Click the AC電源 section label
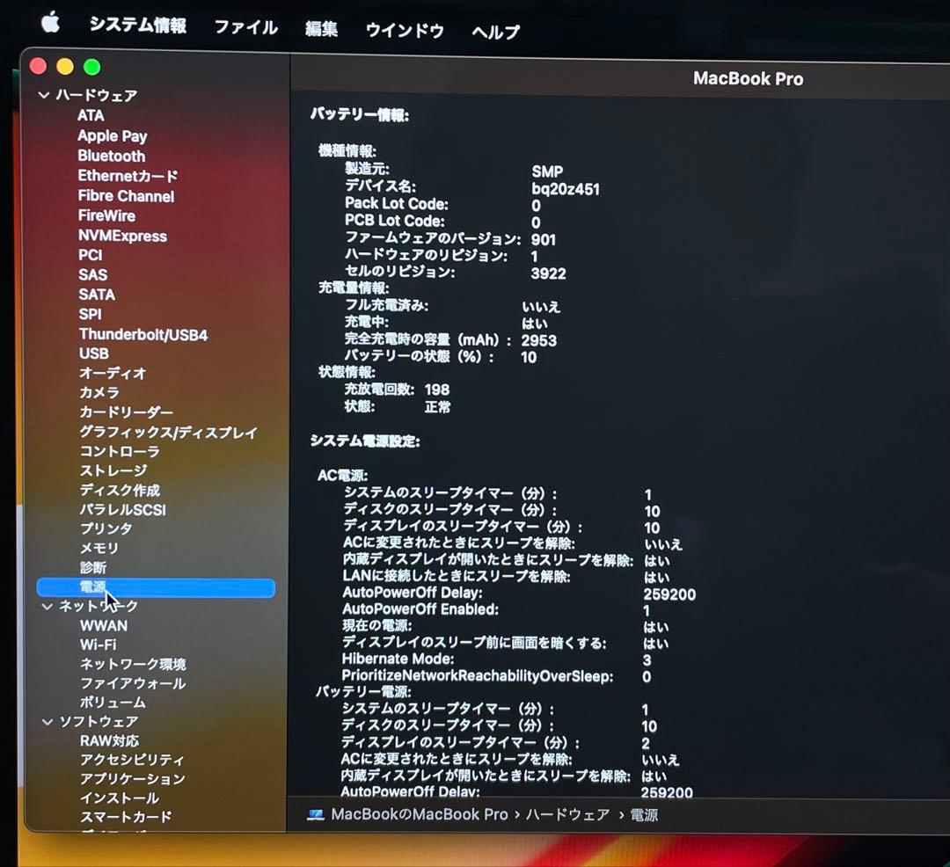The width and height of the screenshot is (950, 867). point(342,476)
